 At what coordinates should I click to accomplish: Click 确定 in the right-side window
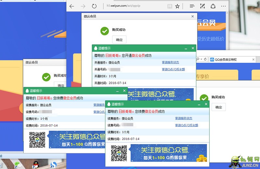coord(218,107)
